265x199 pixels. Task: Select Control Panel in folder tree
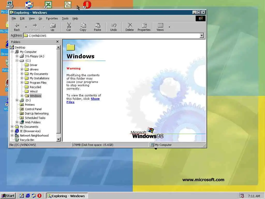coord(33,109)
